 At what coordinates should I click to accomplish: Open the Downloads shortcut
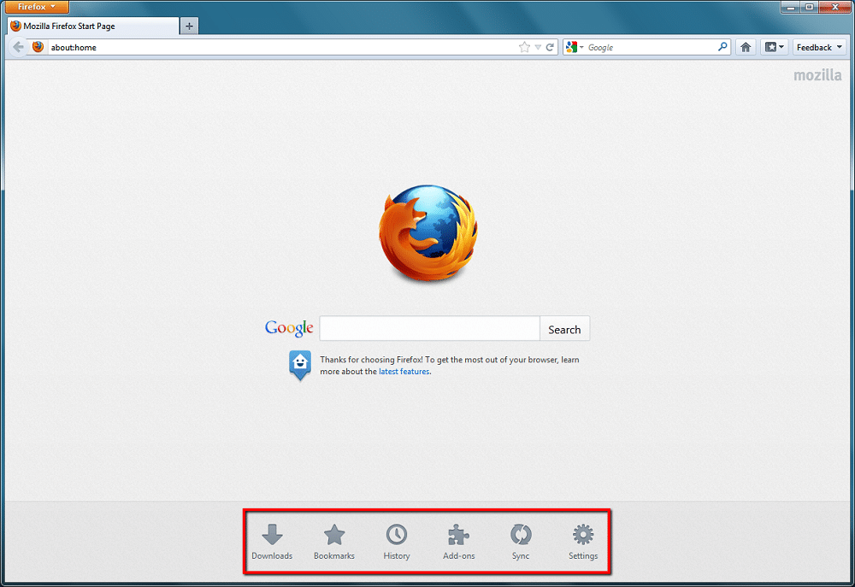click(x=272, y=542)
